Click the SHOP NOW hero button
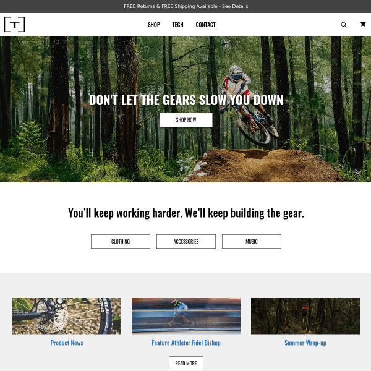The width and height of the screenshot is (371, 371). click(x=186, y=120)
